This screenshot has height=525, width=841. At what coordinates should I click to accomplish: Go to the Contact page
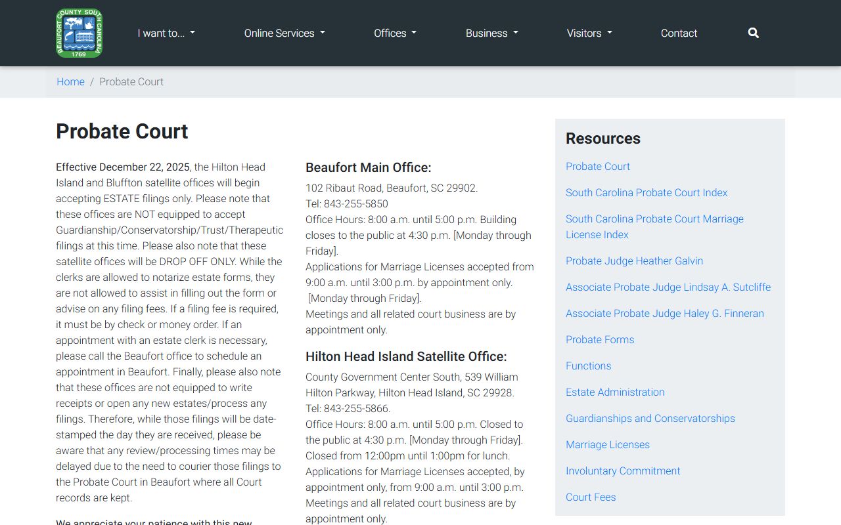(x=679, y=33)
